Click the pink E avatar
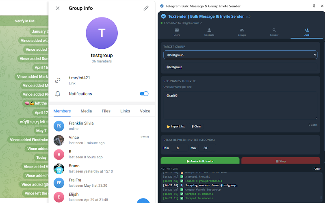This screenshot has width=325, height=203. [59, 197]
